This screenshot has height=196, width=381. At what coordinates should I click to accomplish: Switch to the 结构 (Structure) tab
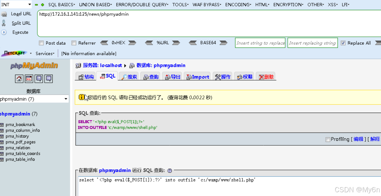point(86,77)
